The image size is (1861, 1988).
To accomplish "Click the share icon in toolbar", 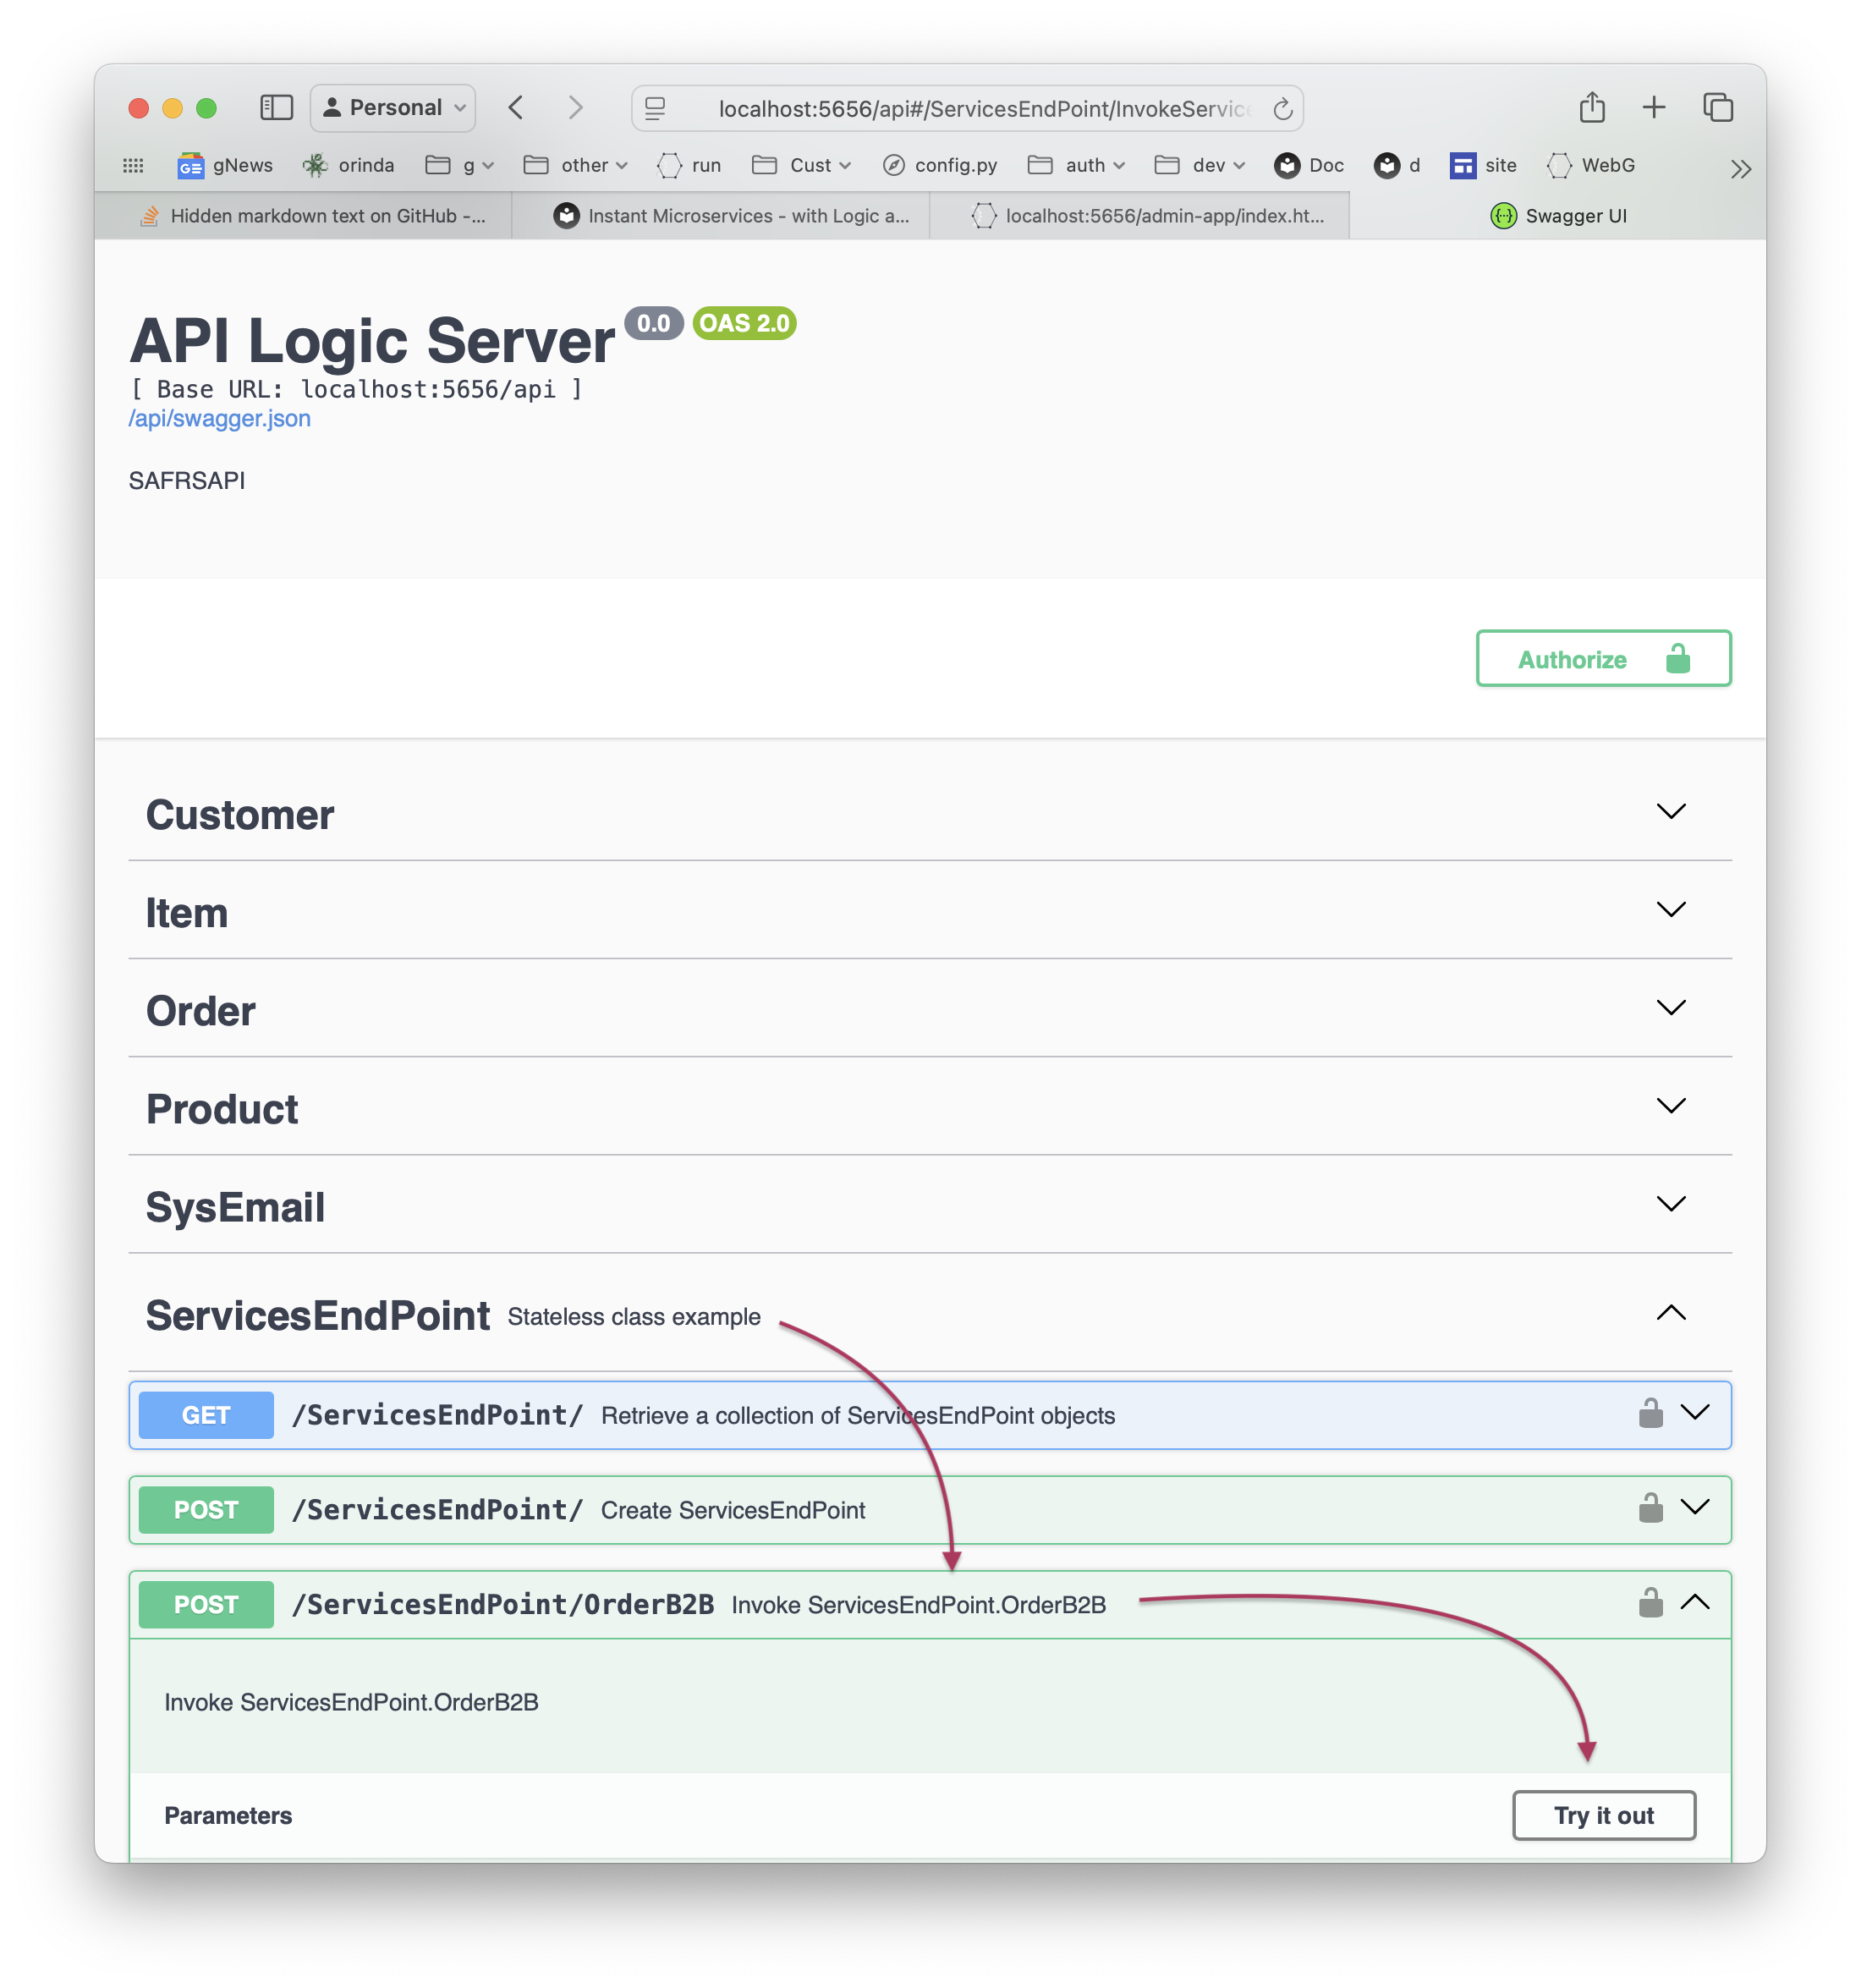I will point(1592,106).
